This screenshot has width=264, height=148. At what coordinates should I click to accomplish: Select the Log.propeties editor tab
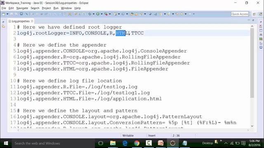(x=20, y=21)
